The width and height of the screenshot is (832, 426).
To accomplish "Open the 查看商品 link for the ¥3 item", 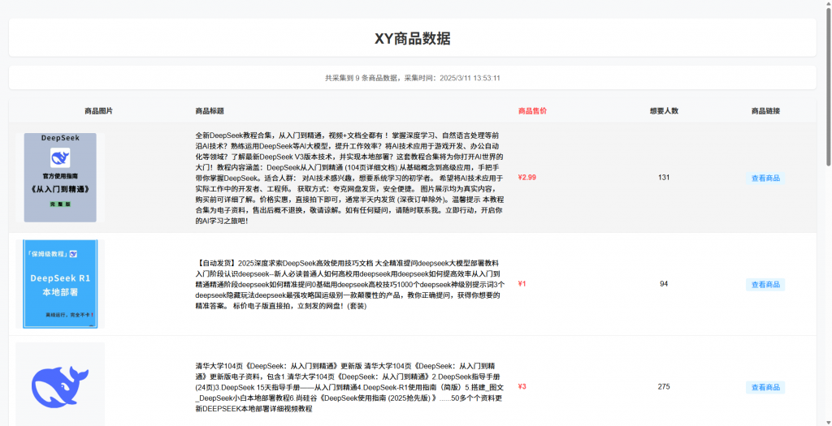I will 765,387.
